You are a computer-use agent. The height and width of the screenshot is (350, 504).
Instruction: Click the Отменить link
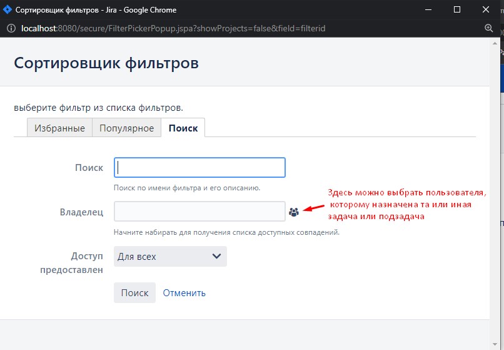[x=184, y=293]
